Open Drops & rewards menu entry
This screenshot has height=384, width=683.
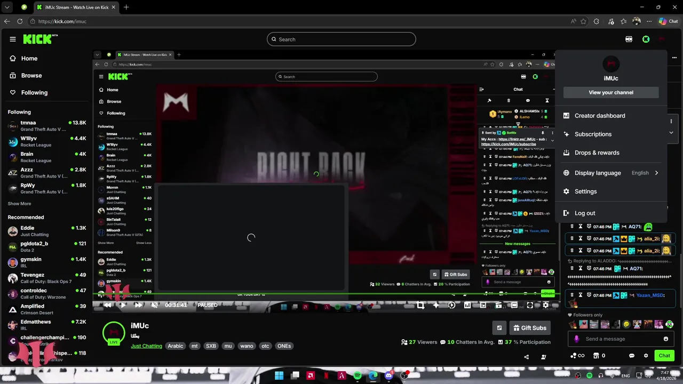[611, 153]
